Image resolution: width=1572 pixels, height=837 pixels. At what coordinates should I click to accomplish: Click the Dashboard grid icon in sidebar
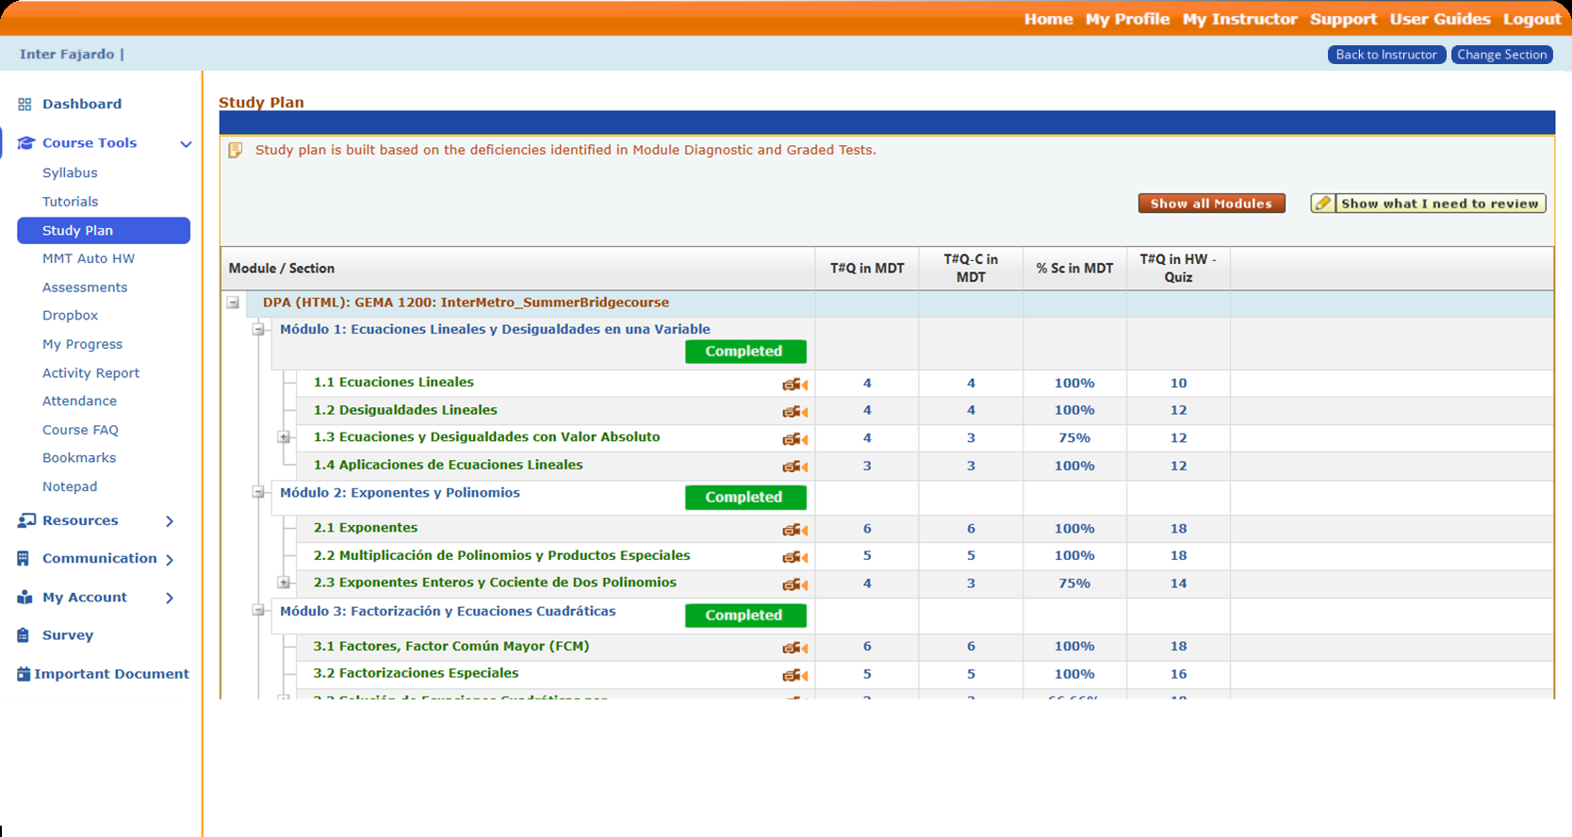25,105
